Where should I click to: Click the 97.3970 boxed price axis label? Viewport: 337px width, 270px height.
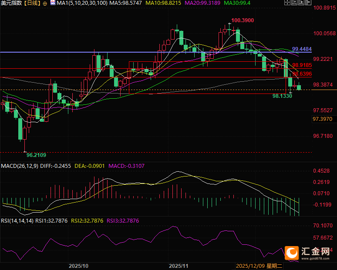tap(323, 119)
